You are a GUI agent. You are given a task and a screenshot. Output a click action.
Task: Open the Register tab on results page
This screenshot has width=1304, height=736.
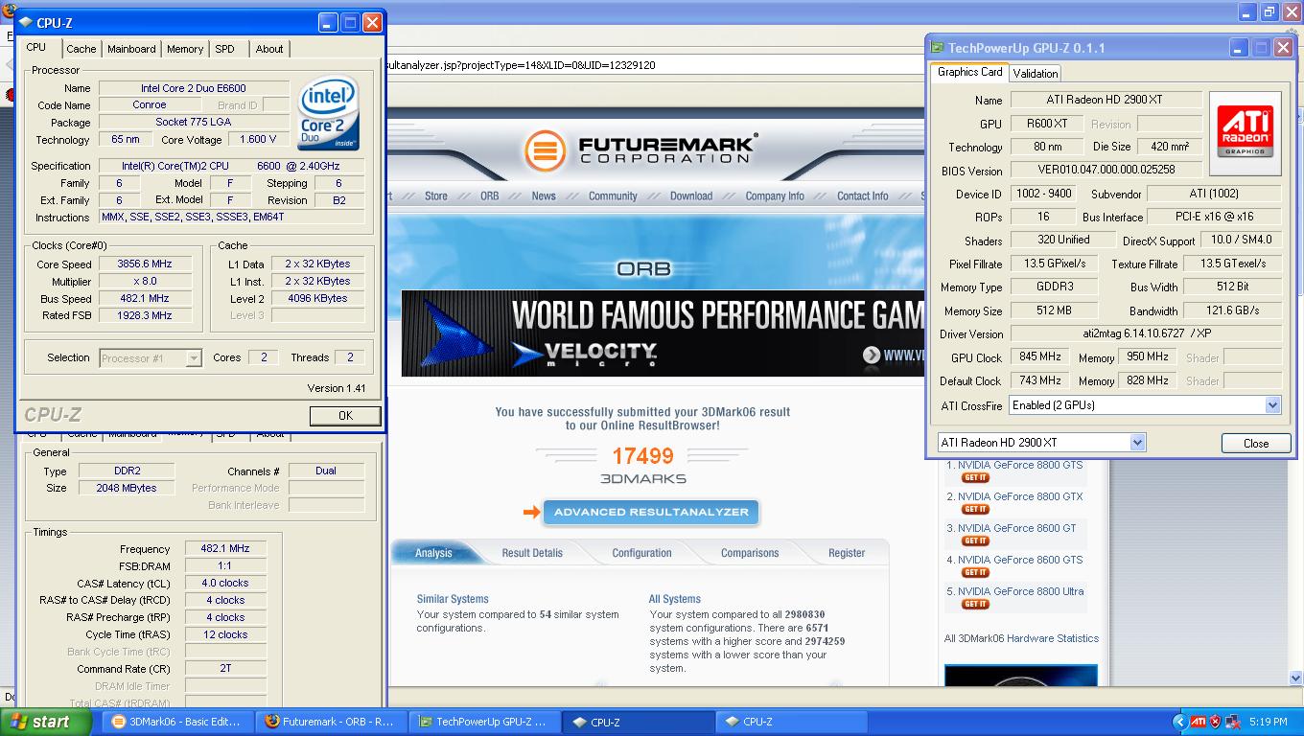tap(847, 553)
